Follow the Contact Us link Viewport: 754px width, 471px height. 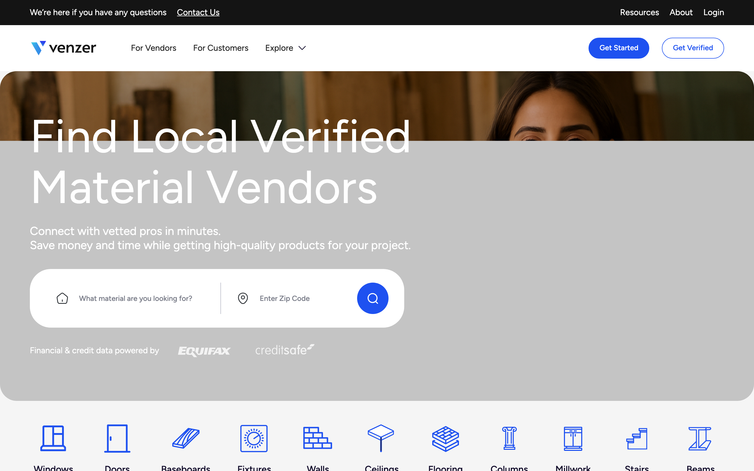[198, 13]
